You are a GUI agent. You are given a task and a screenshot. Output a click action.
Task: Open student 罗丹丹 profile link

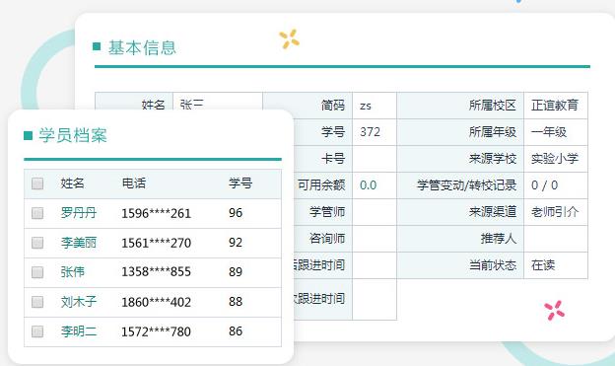coord(79,213)
